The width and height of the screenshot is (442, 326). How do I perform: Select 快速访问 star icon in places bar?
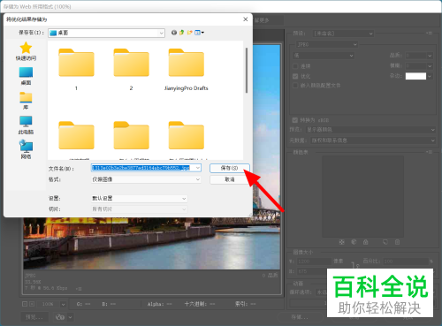26,48
